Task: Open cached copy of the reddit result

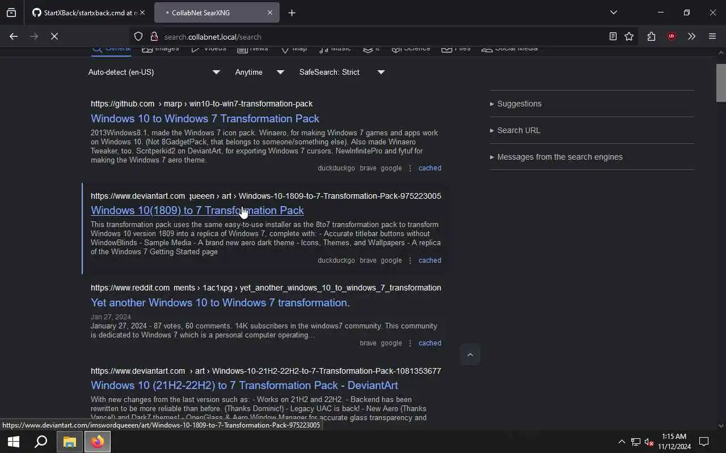Action: pos(430,343)
